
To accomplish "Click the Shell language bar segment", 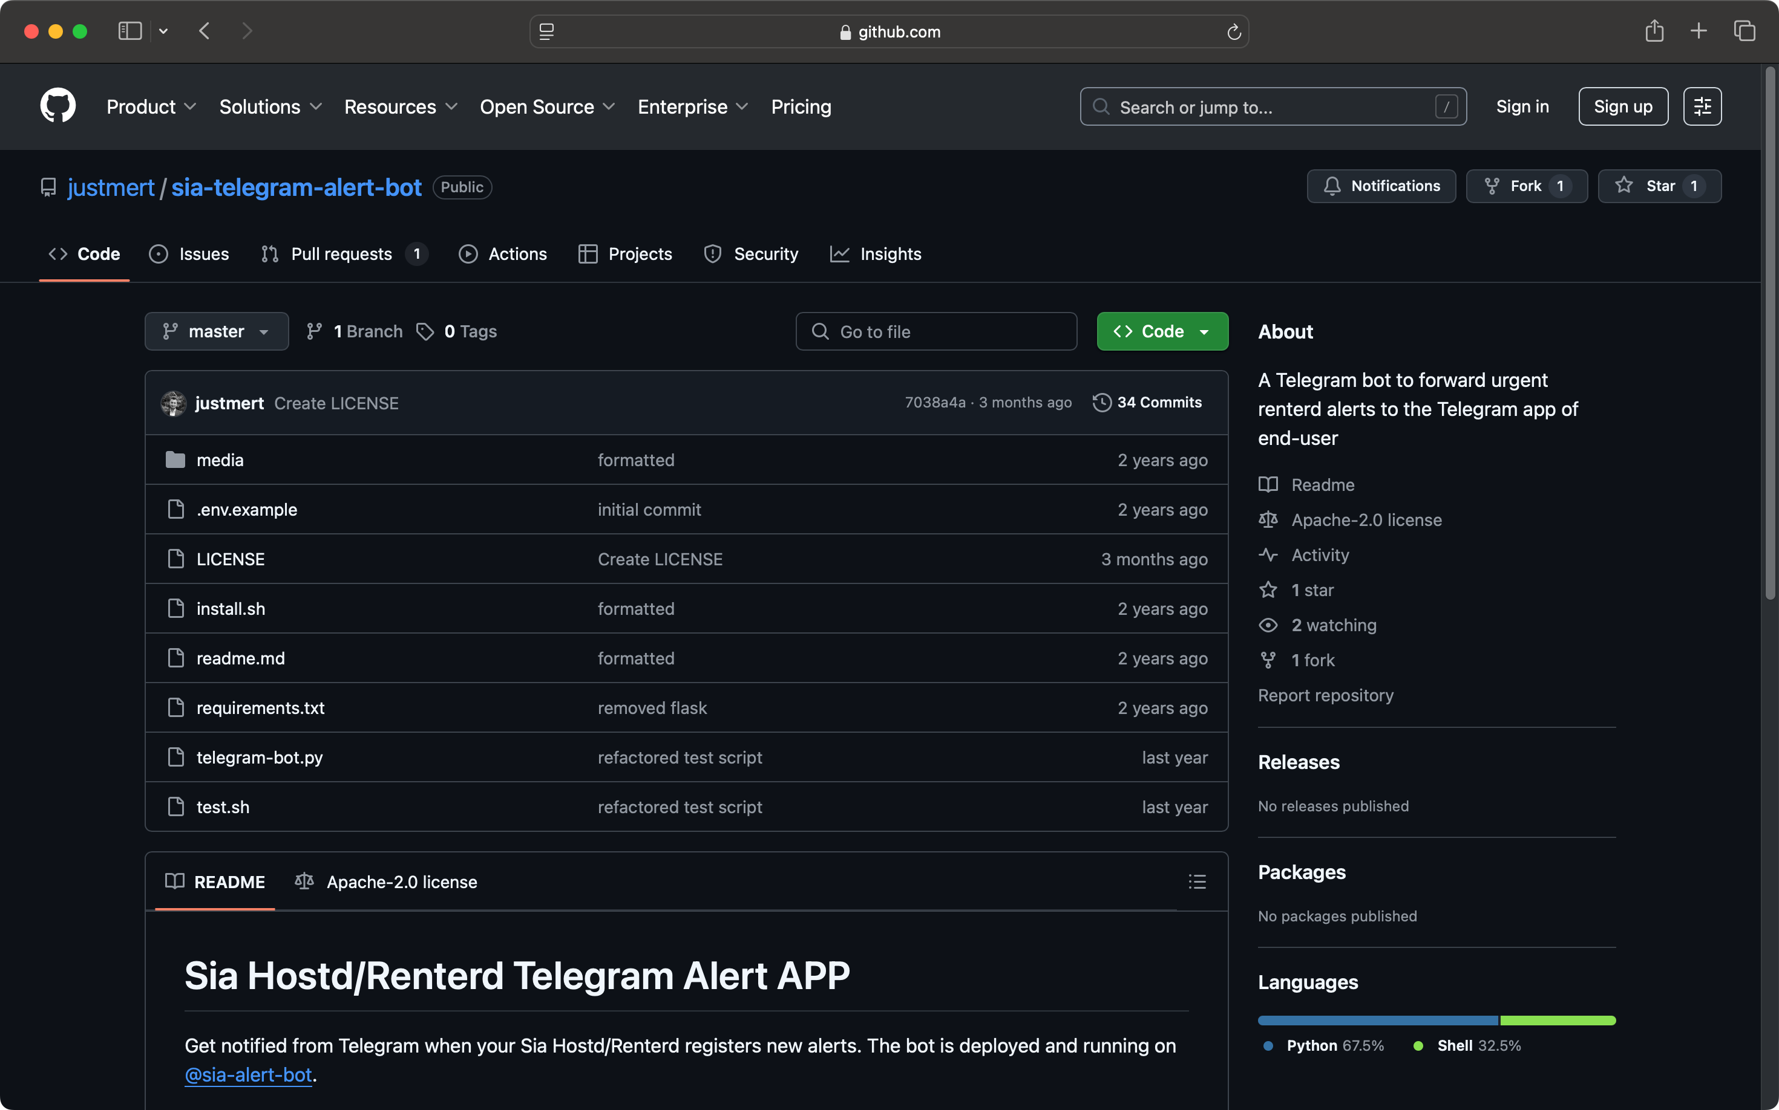I will point(1558,1021).
